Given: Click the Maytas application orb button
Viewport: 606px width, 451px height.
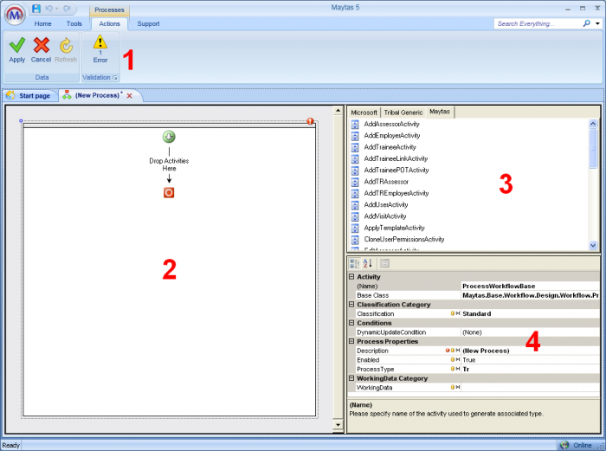Looking at the screenshot, I should [14, 15].
